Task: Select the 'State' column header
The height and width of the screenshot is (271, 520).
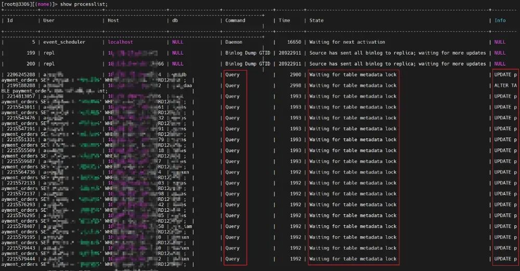Action: pyautogui.click(x=316, y=21)
